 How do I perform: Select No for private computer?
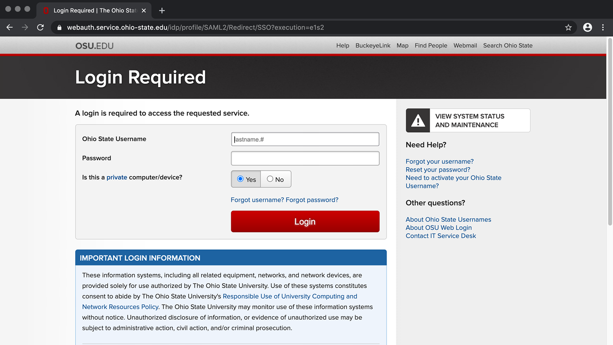click(275, 179)
